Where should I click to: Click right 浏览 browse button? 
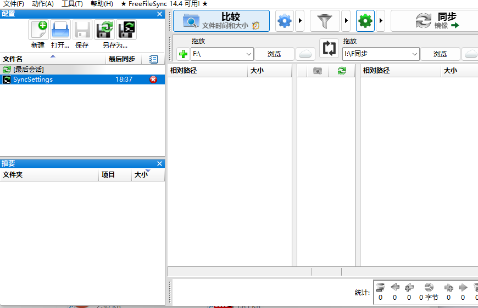(440, 54)
